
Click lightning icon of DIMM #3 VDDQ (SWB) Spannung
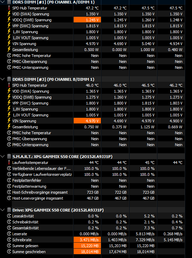[9, 97]
